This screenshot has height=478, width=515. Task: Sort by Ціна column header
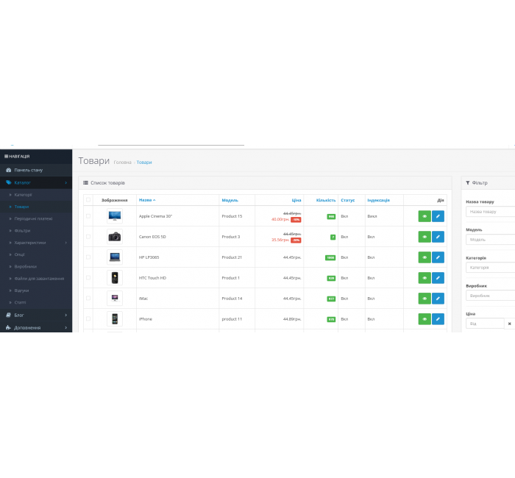(x=296, y=200)
